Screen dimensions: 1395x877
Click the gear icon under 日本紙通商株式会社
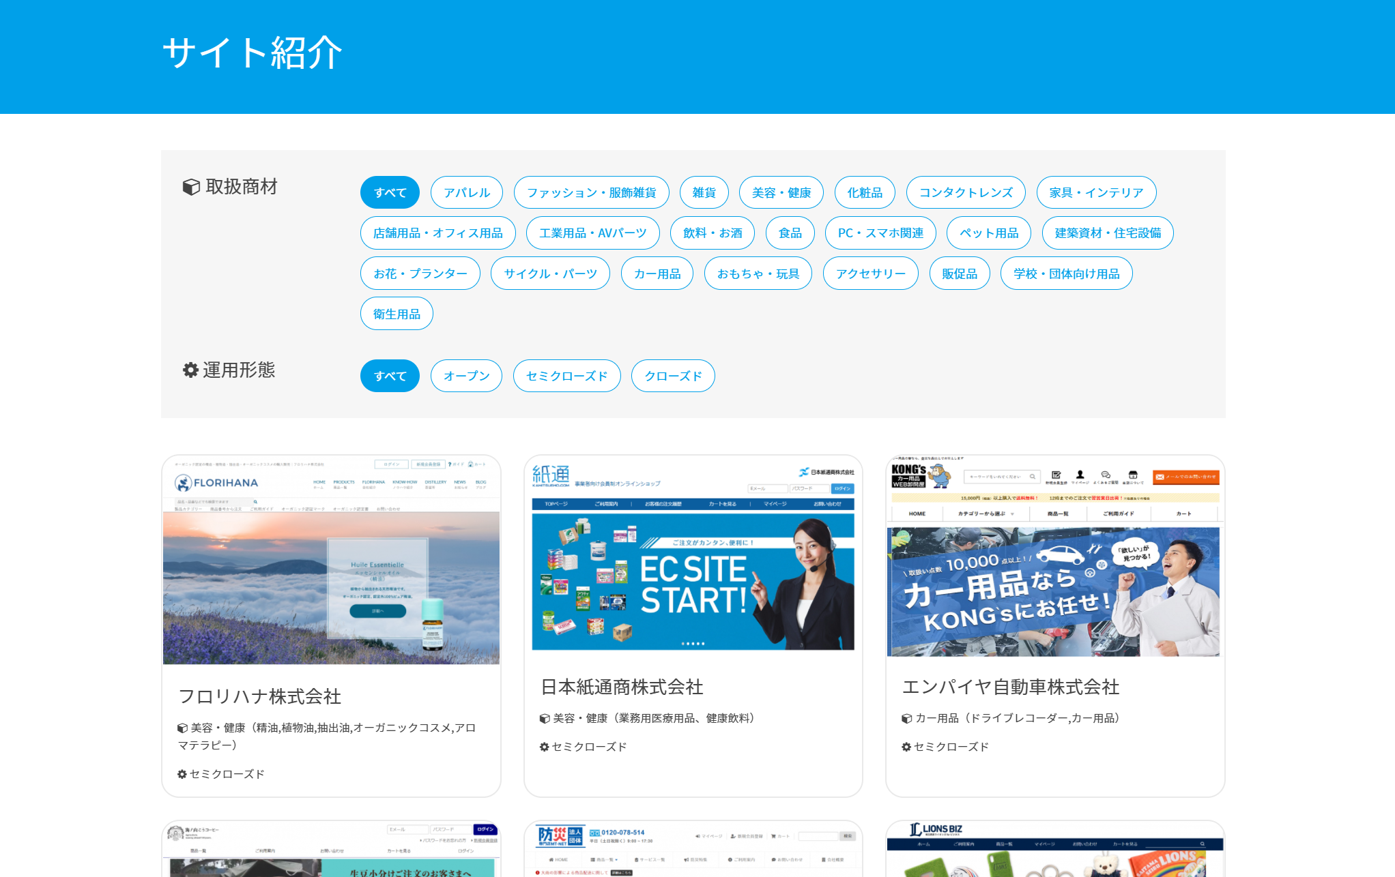(x=545, y=747)
